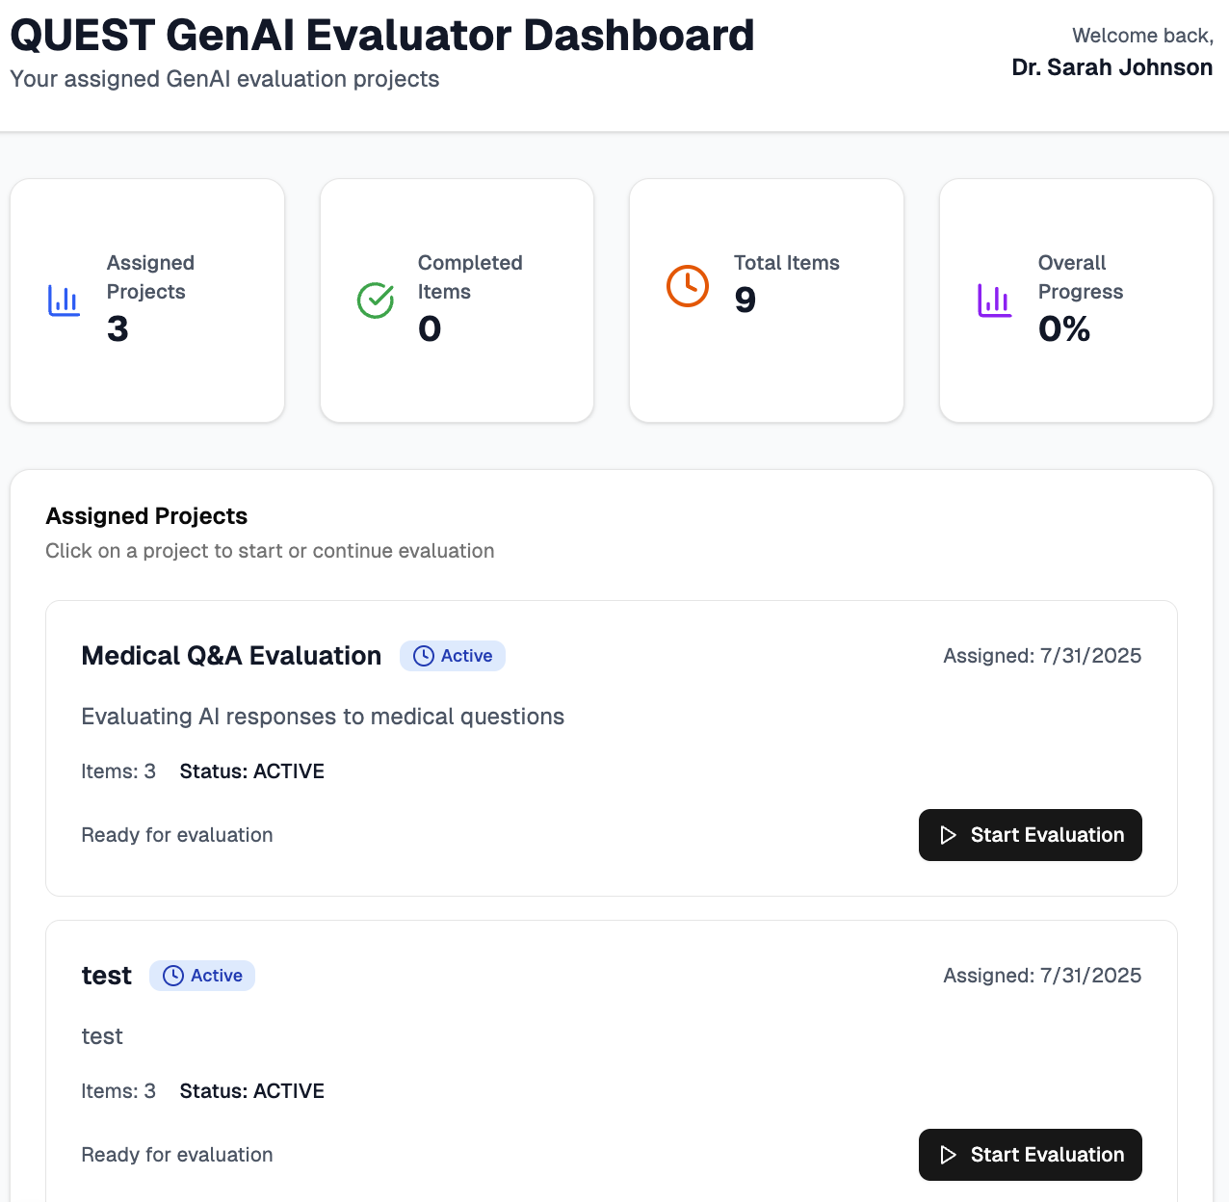The height and width of the screenshot is (1202, 1229).
Task: Click the blue bar chart Assigned Projects icon
Action: click(64, 300)
